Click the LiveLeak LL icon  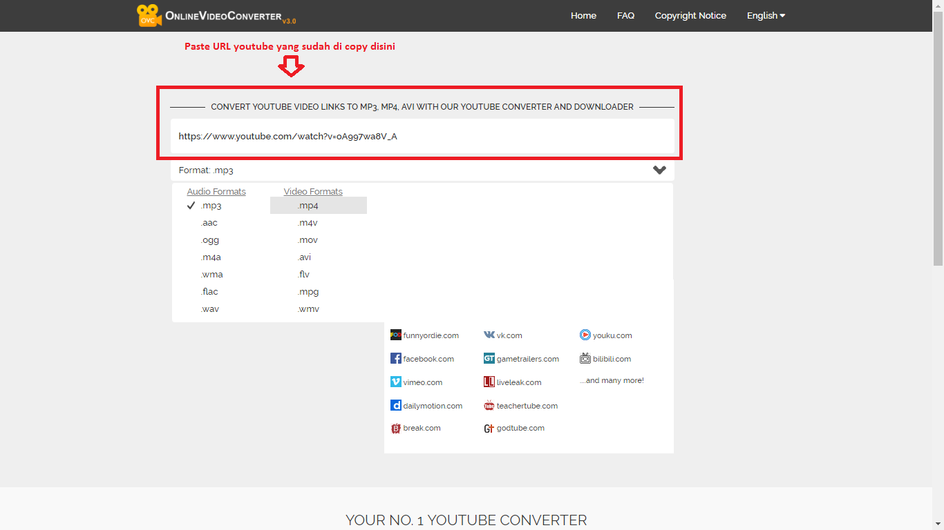pyautogui.click(x=489, y=382)
